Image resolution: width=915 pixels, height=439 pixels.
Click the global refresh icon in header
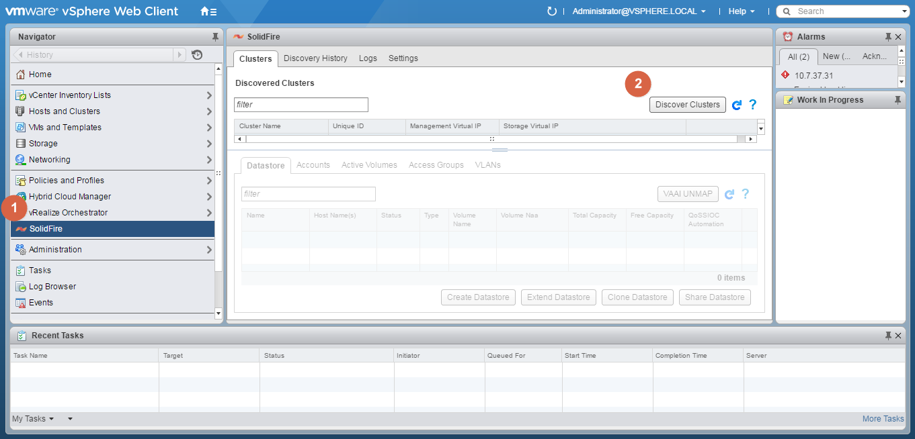pos(552,11)
